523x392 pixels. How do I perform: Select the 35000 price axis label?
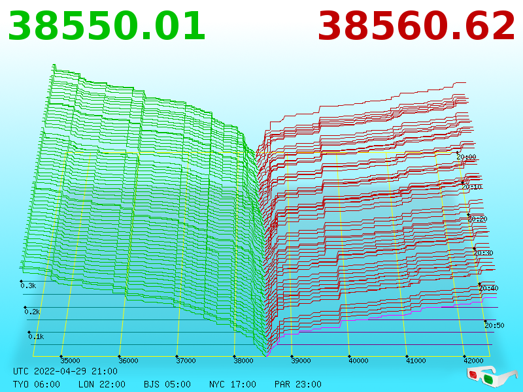coord(70,361)
